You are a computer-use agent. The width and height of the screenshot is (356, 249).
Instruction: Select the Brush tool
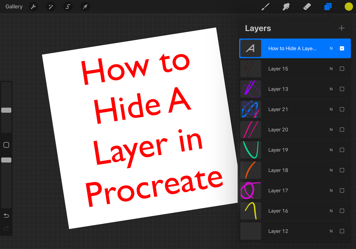[x=265, y=6]
